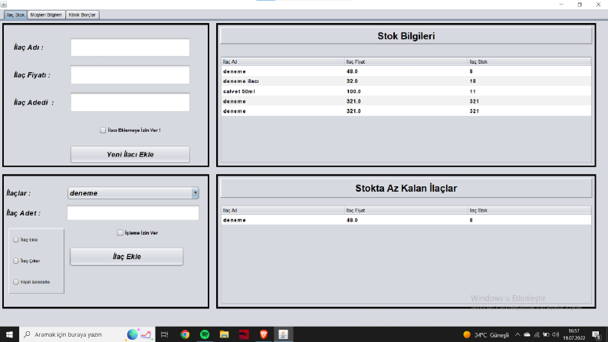
Task: Open network settings tray icon
Action: click(x=537, y=334)
